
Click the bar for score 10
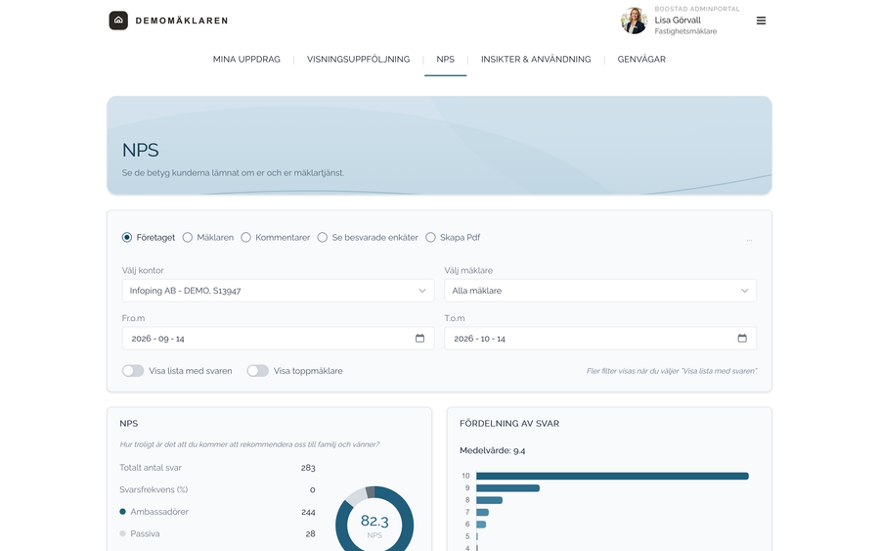click(x=612, y=476)
